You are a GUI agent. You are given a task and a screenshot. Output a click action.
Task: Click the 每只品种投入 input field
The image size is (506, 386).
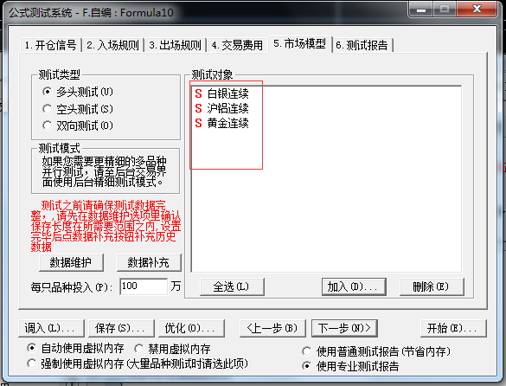pyautogui.click(x=144, y=286)
